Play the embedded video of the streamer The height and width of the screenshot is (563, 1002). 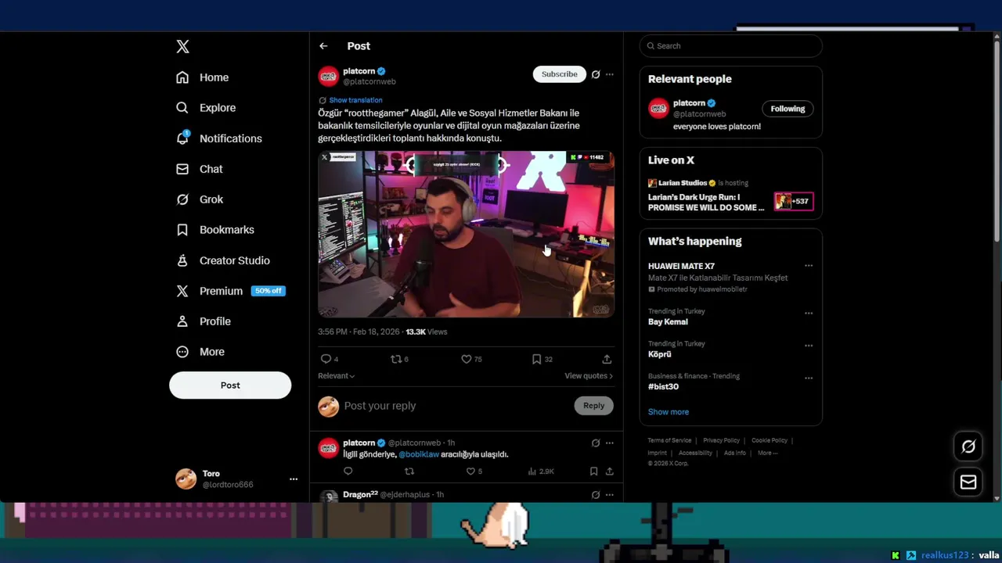tap(466, 235)
